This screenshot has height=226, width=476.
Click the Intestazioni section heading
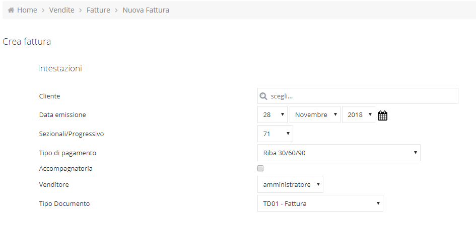60,68
